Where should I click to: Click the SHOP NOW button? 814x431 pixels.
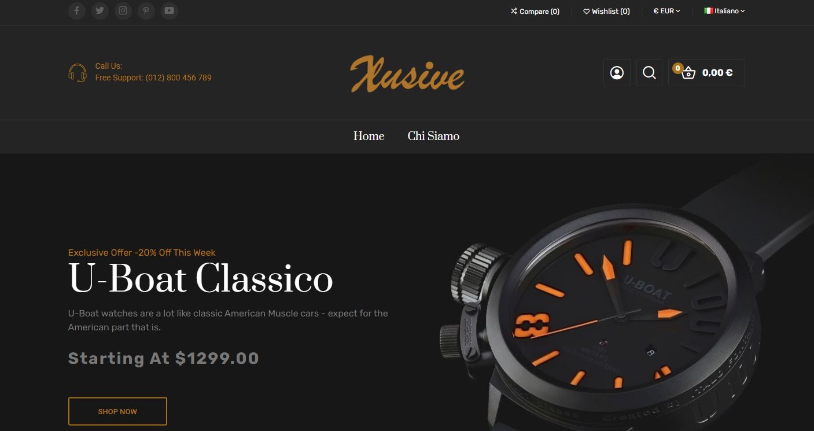[117, 411]
